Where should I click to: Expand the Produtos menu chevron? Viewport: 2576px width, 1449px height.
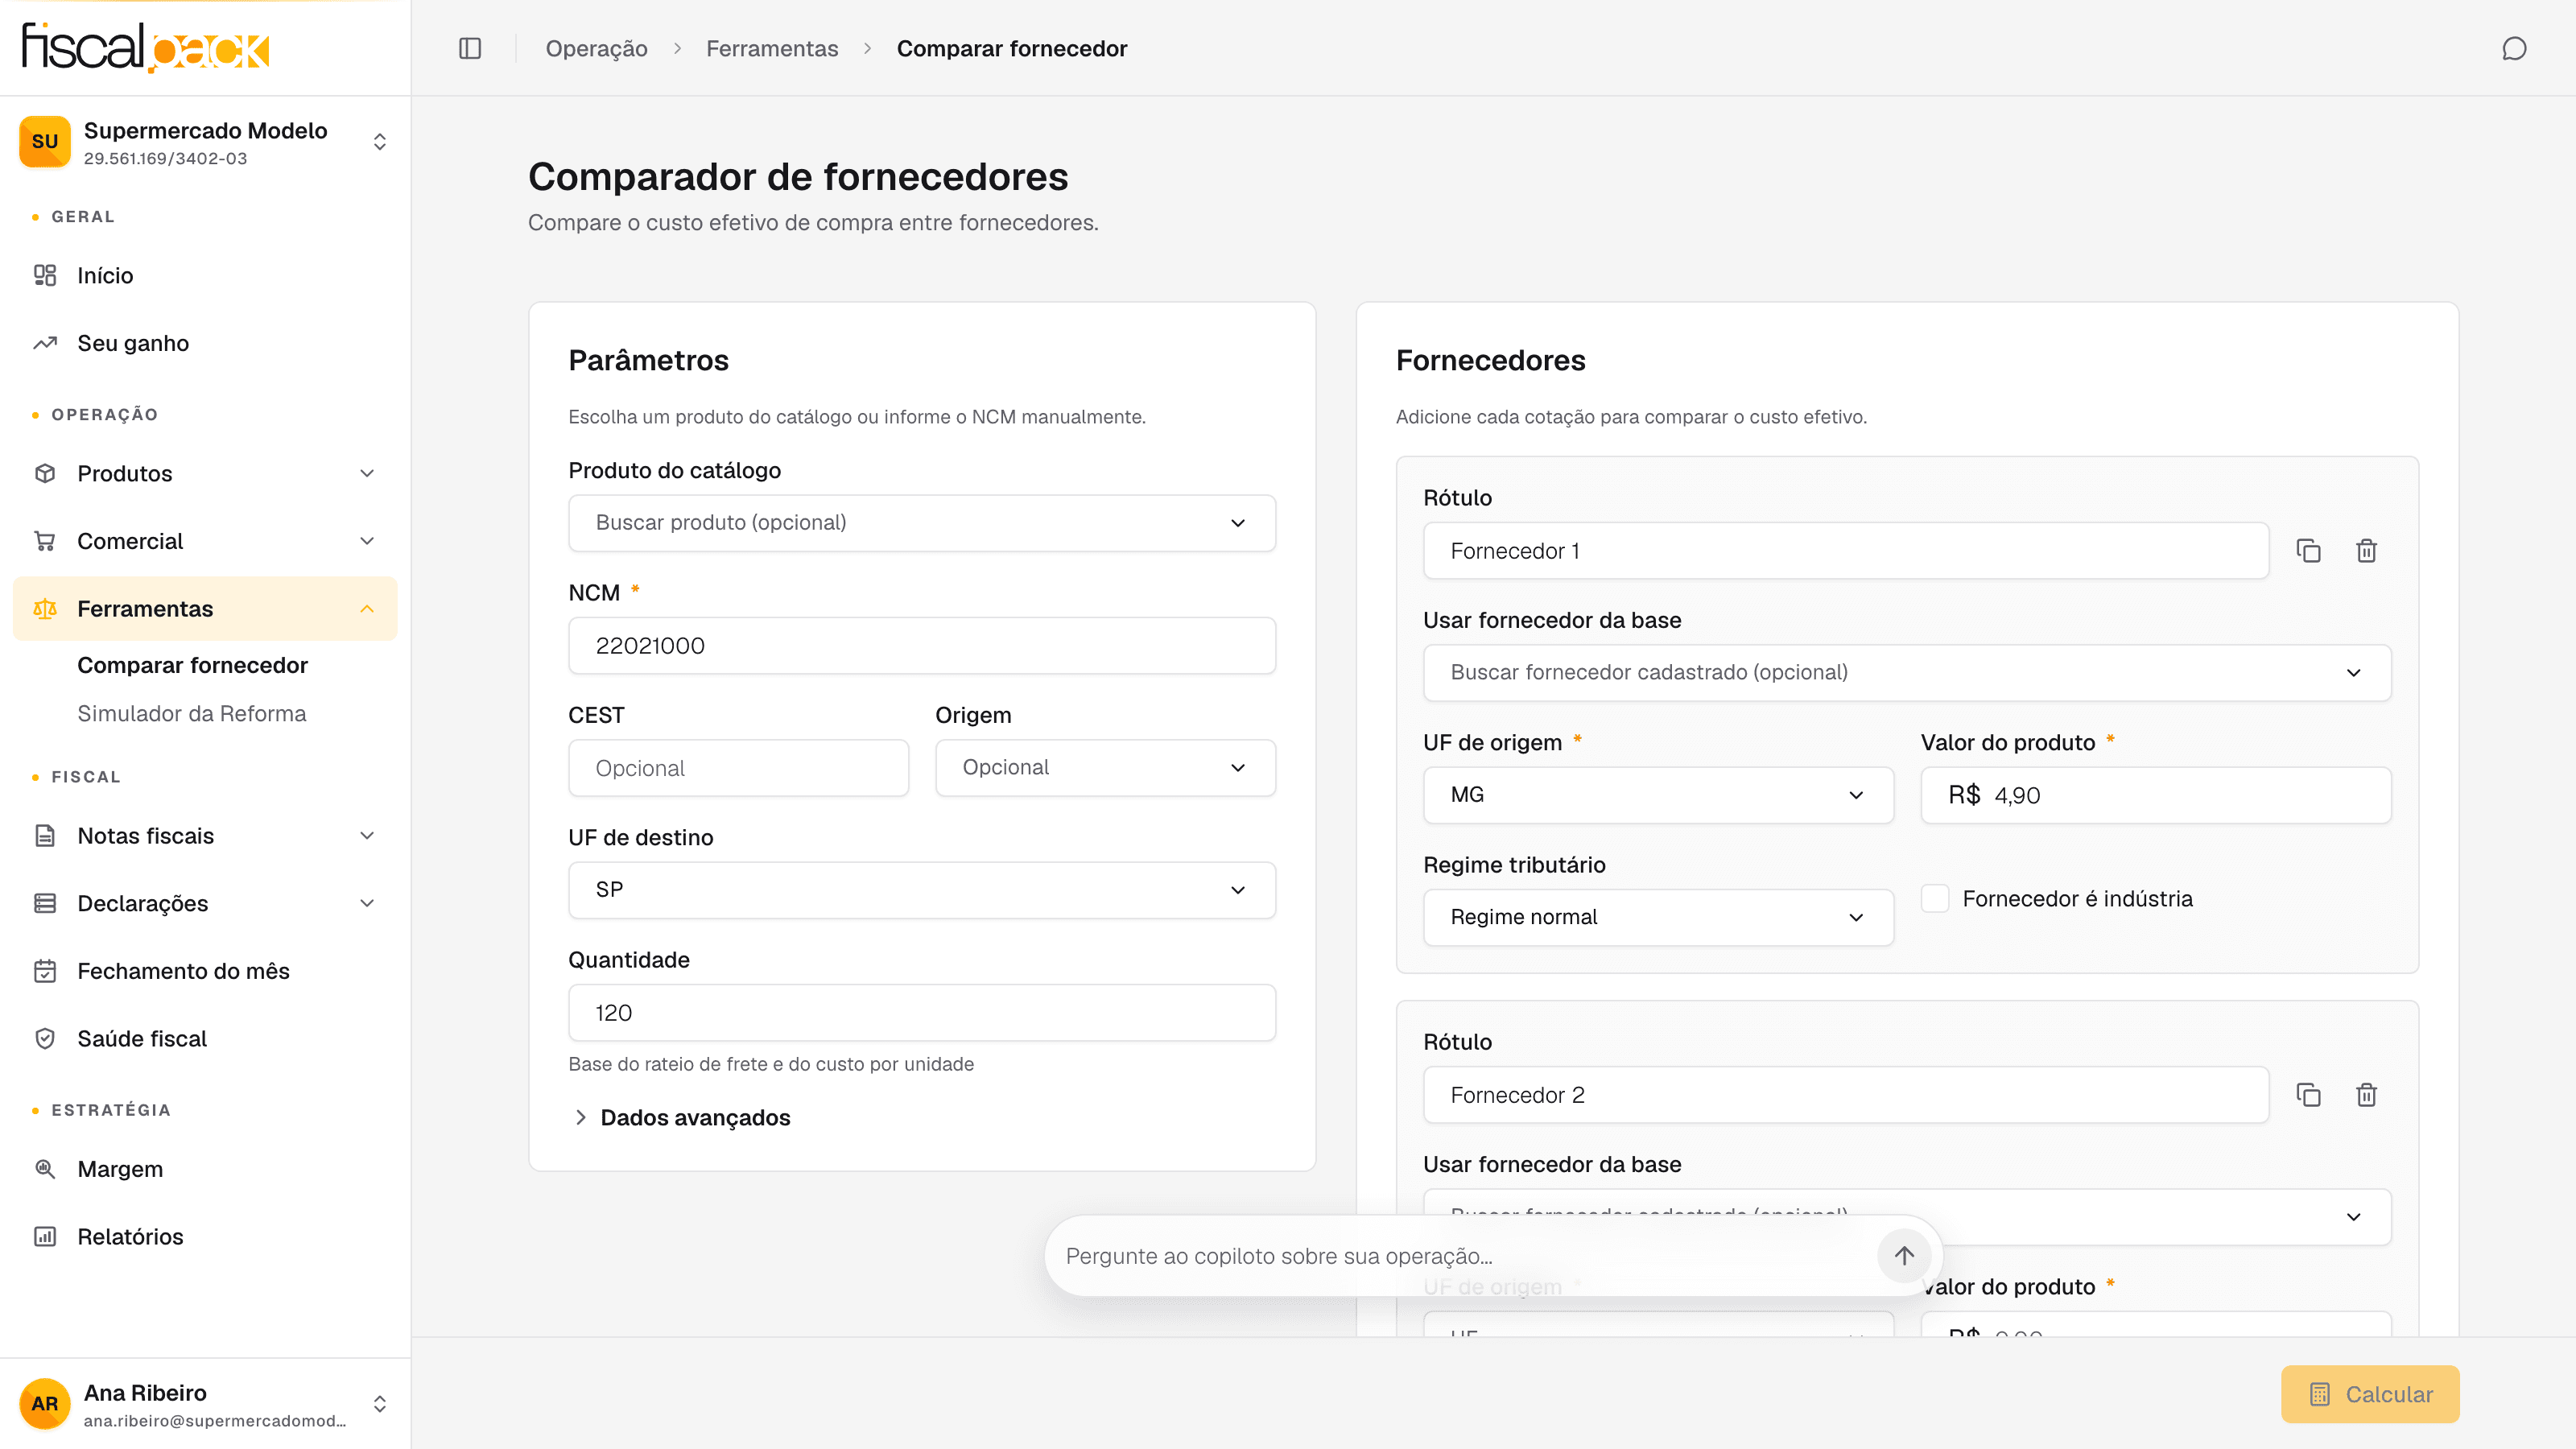pos(367,473)
